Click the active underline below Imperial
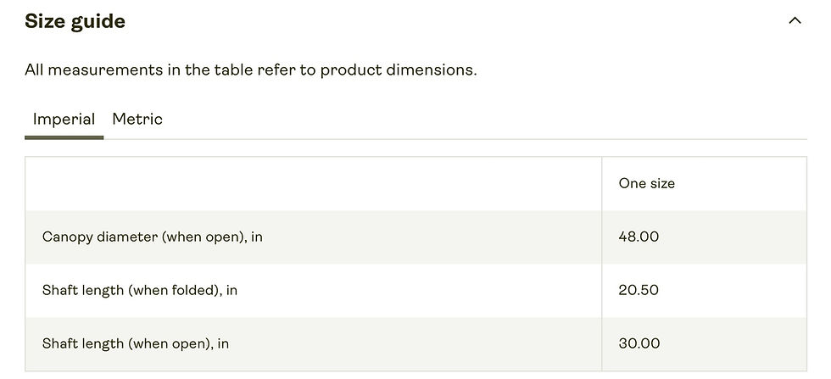This screenshot has height=379, width=831. 64,137
